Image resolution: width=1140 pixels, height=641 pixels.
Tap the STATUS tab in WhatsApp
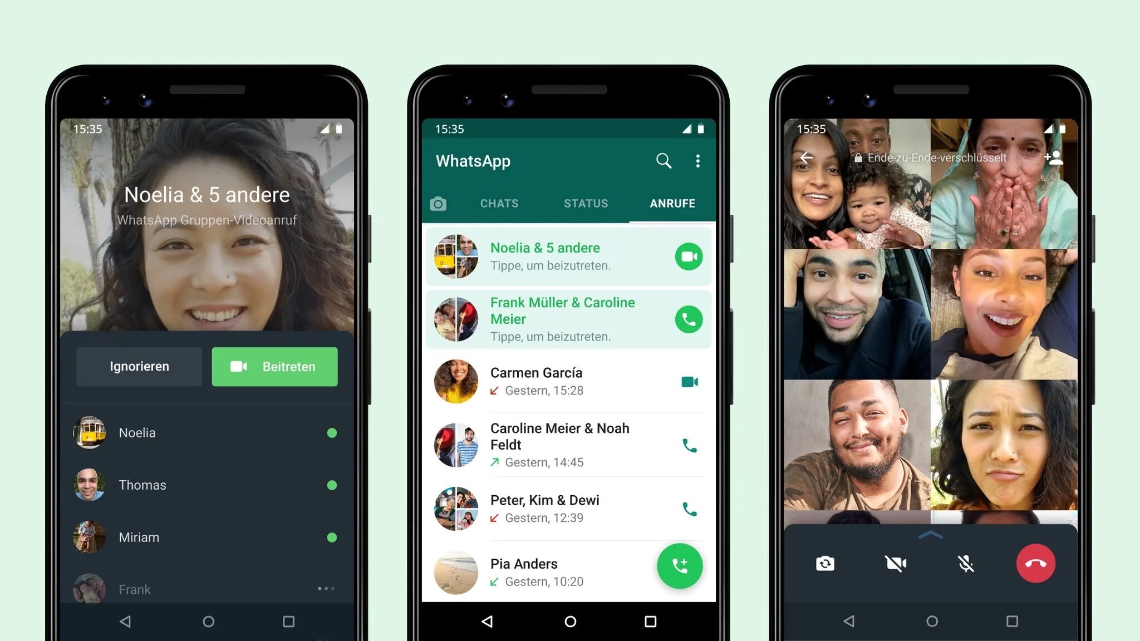(586, 204)
